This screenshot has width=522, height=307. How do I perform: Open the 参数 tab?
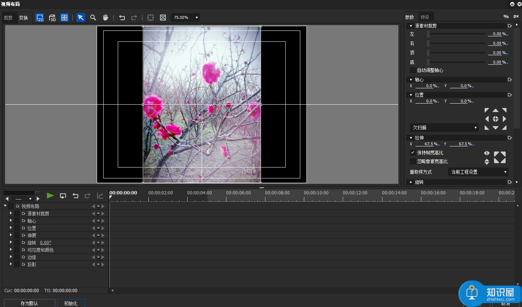[x=410, y=17]
